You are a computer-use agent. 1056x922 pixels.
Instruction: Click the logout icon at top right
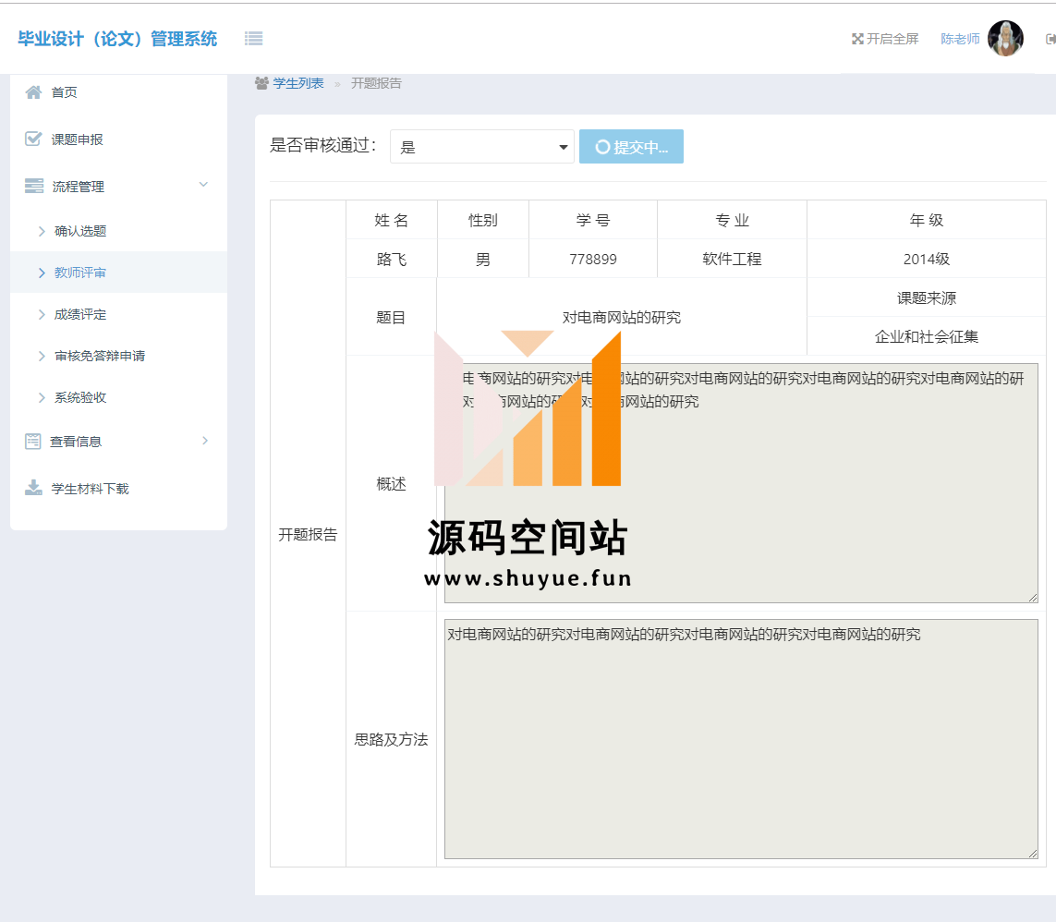(1050, 39)
